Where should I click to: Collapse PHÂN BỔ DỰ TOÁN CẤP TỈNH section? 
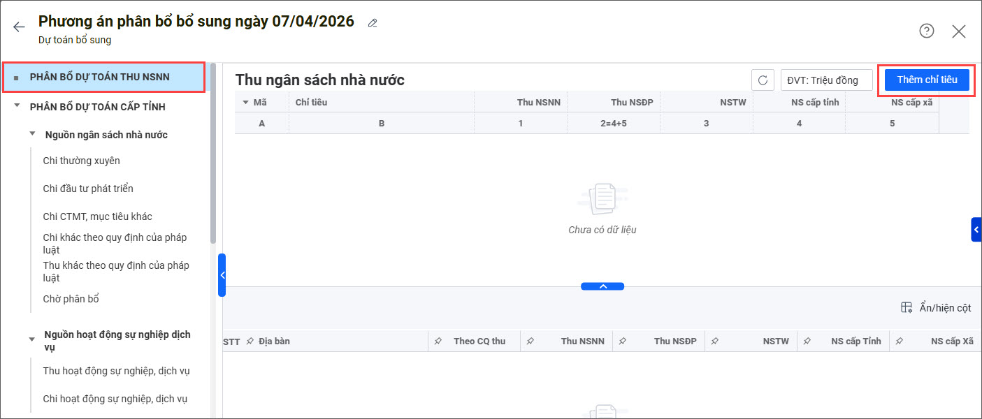click(17, 107)
